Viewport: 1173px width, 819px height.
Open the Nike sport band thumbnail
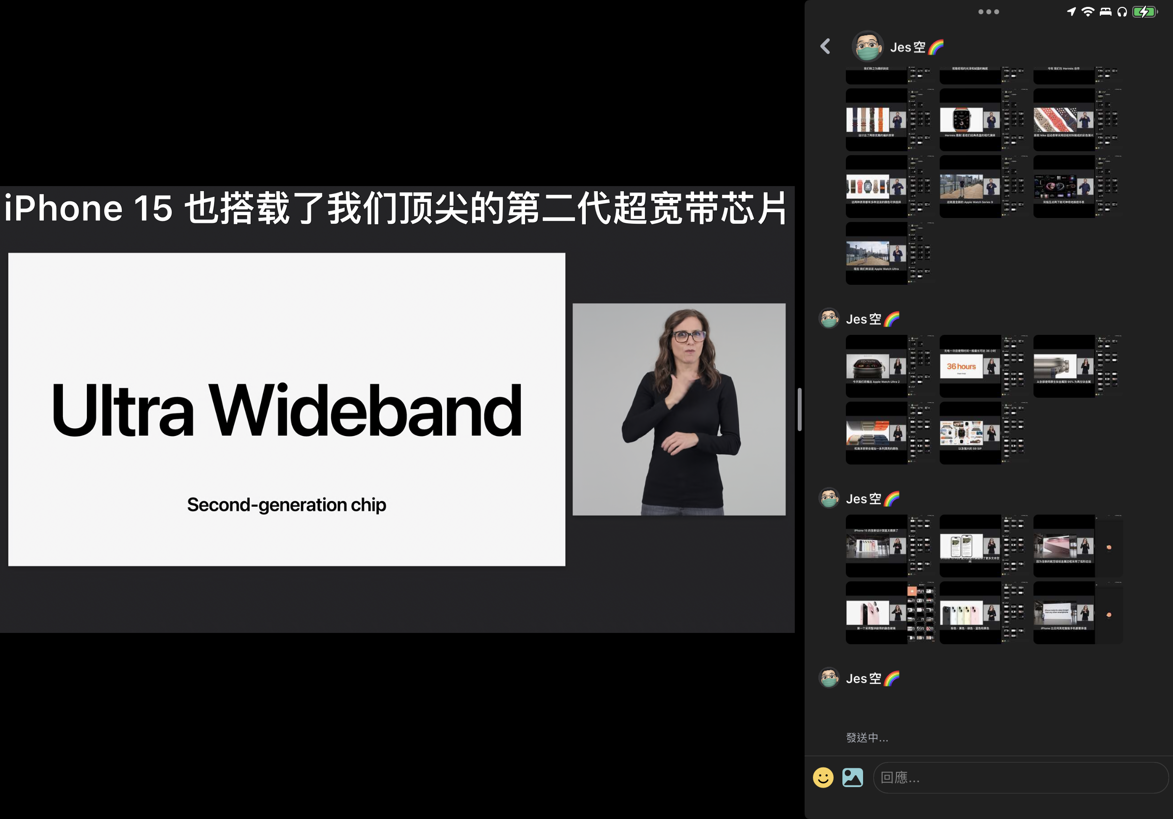pyautogui.click(x=1078, y=119)
